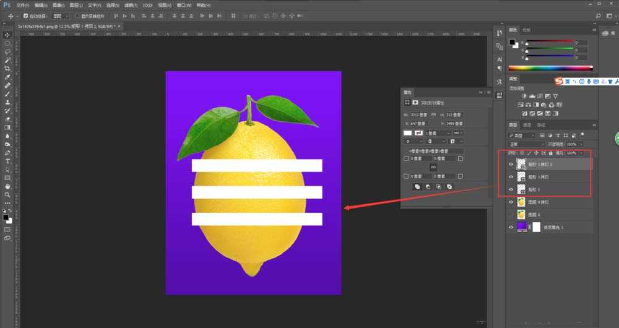Open the layer opacity dropdown
Image resolution: width=619 pixels, height=328 pixels.
coord(581,144)
